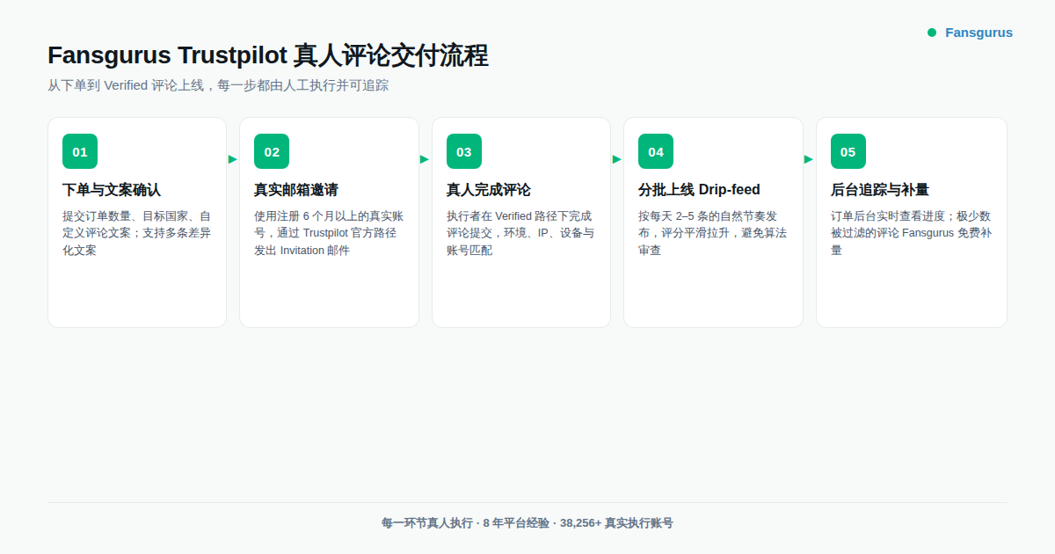Click the green "03" step badge
The image size is (1055, 554).
point(463,151)
